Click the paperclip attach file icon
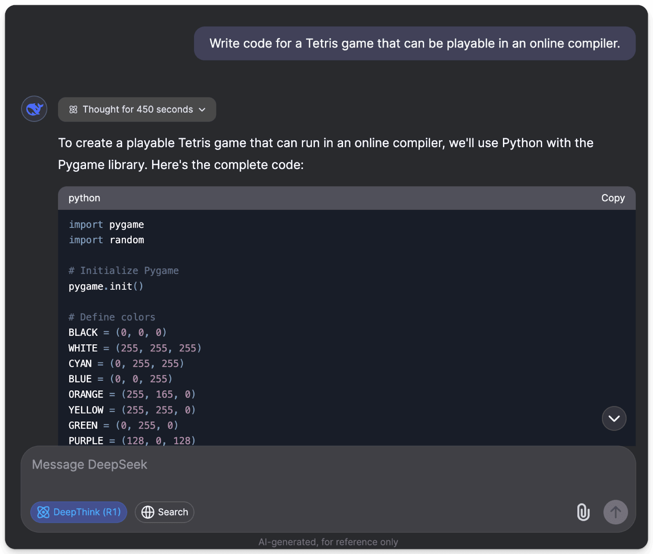The image size is (653, 554). tap(583, 512)
